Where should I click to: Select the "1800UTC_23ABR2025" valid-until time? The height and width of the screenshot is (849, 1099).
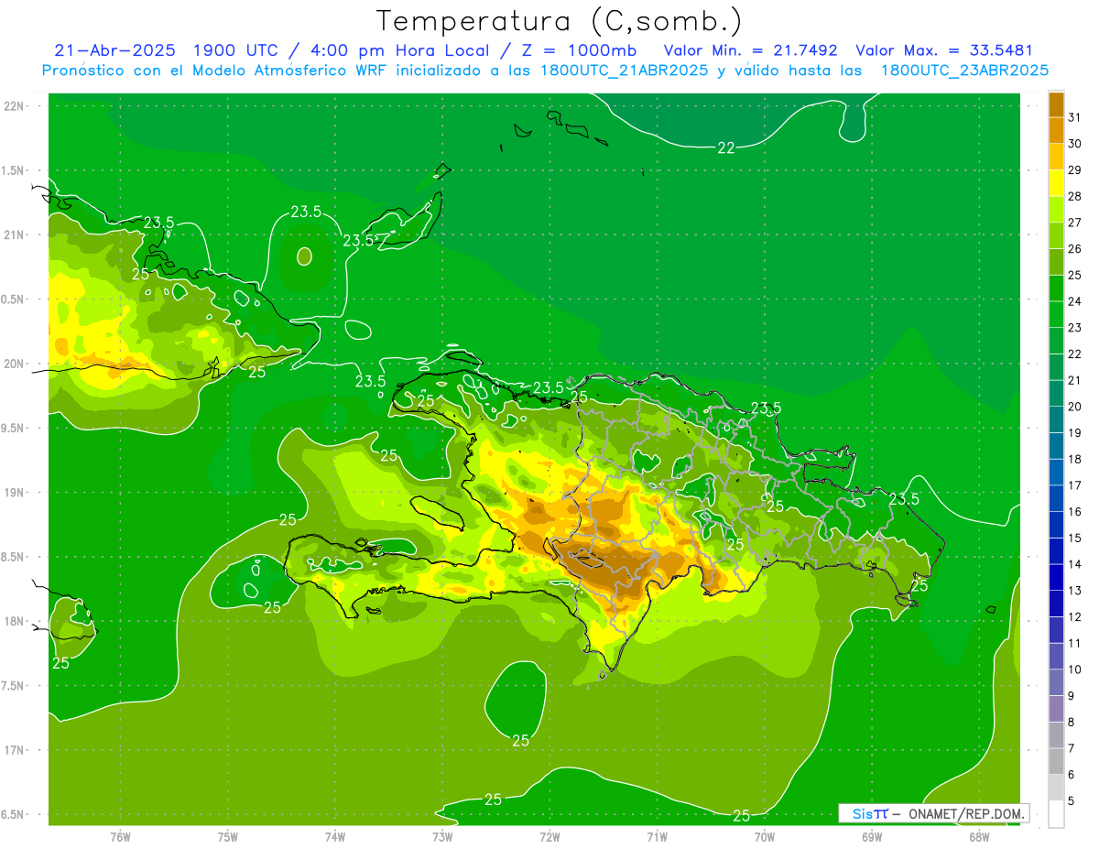click(964, 71)
